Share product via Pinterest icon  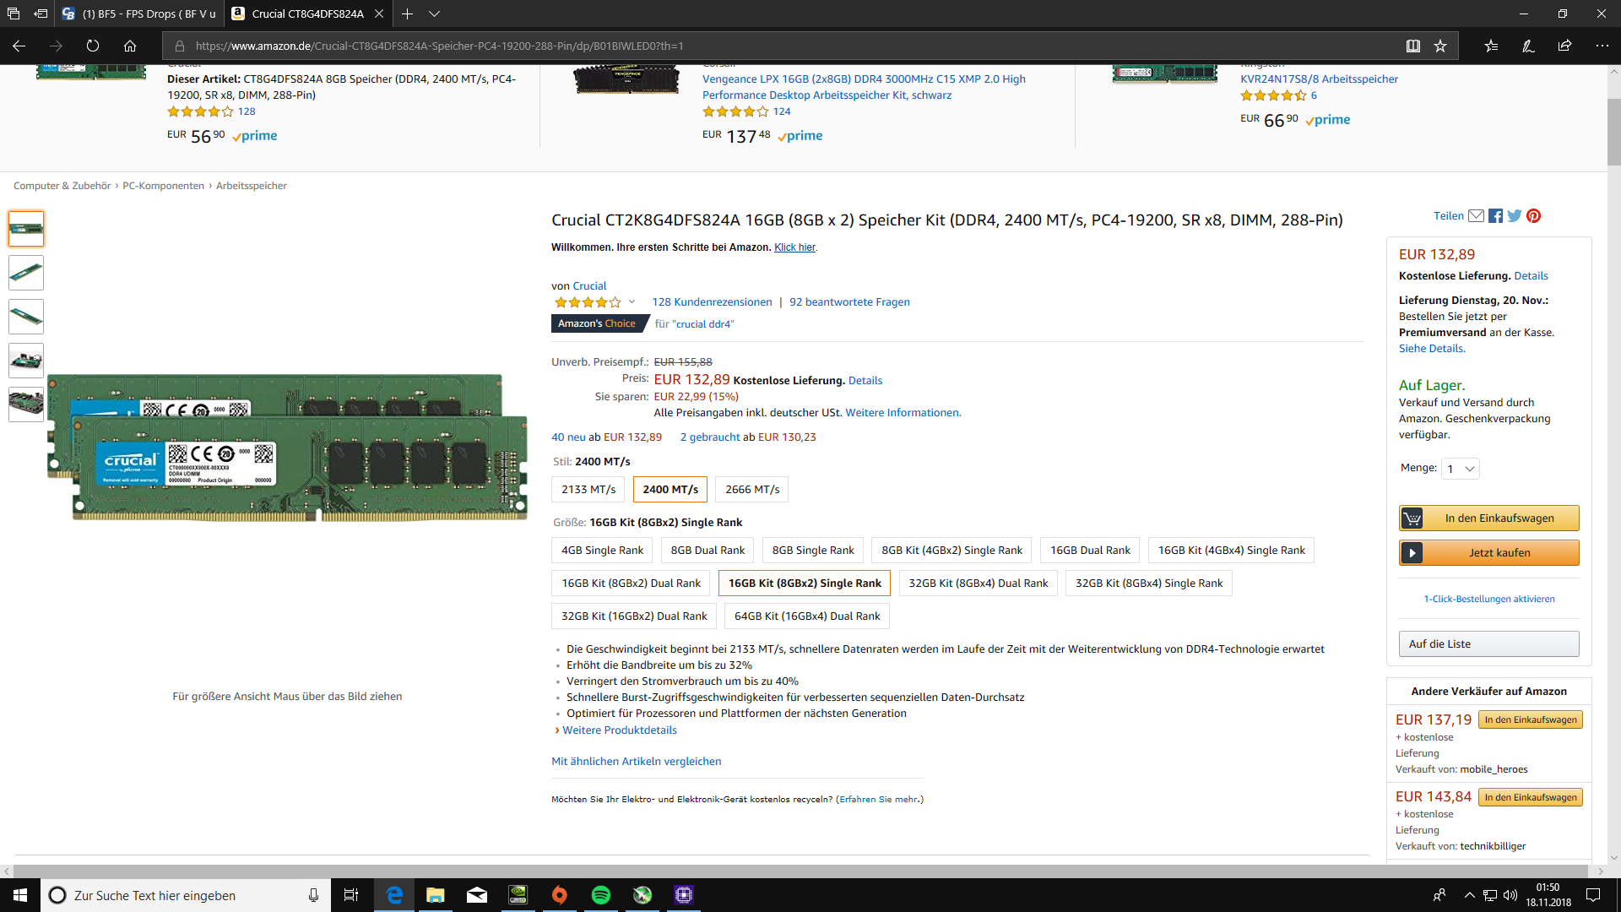pyautogui.click(x=1534, y=216)
